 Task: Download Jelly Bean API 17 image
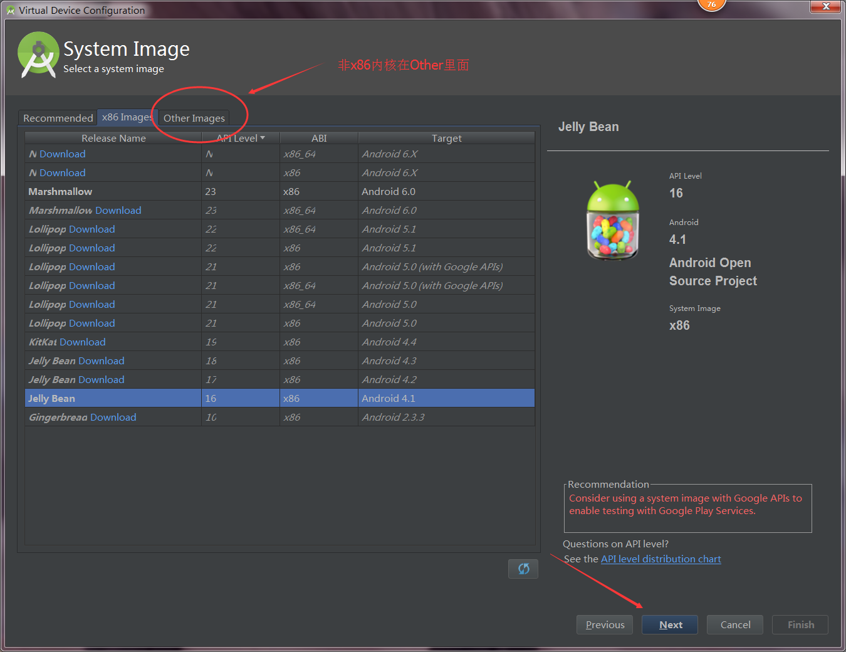102,379
